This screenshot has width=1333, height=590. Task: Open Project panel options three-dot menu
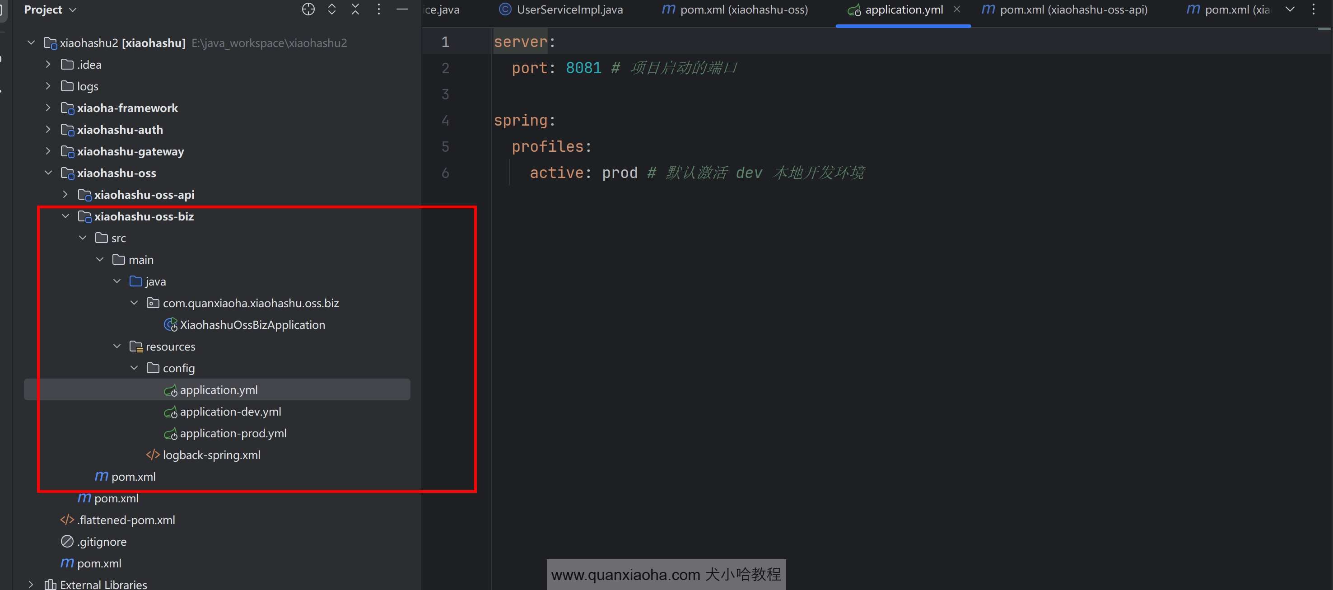tap(379, 9)
